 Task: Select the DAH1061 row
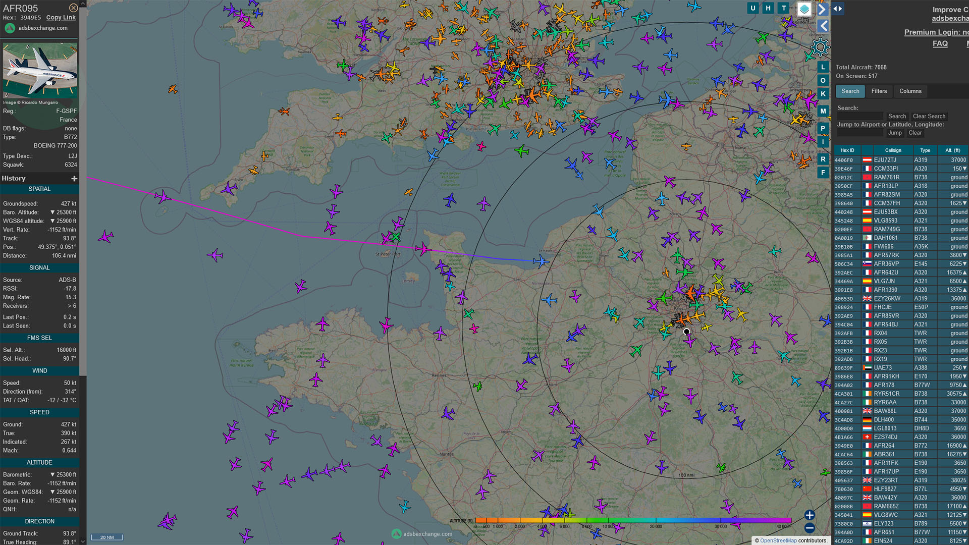pyautogui.click(x=901, y=238)
